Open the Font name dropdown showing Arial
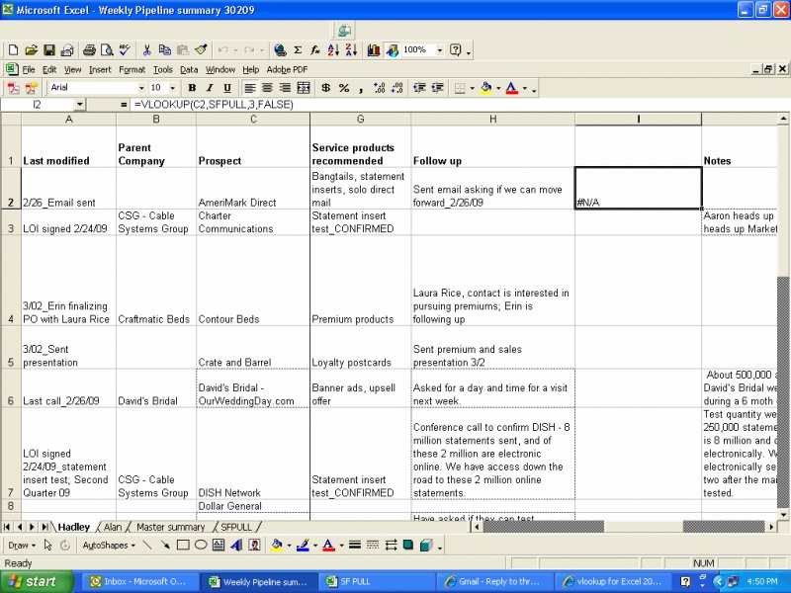This screenshot has height=593, width=791. tap(141, 88)
